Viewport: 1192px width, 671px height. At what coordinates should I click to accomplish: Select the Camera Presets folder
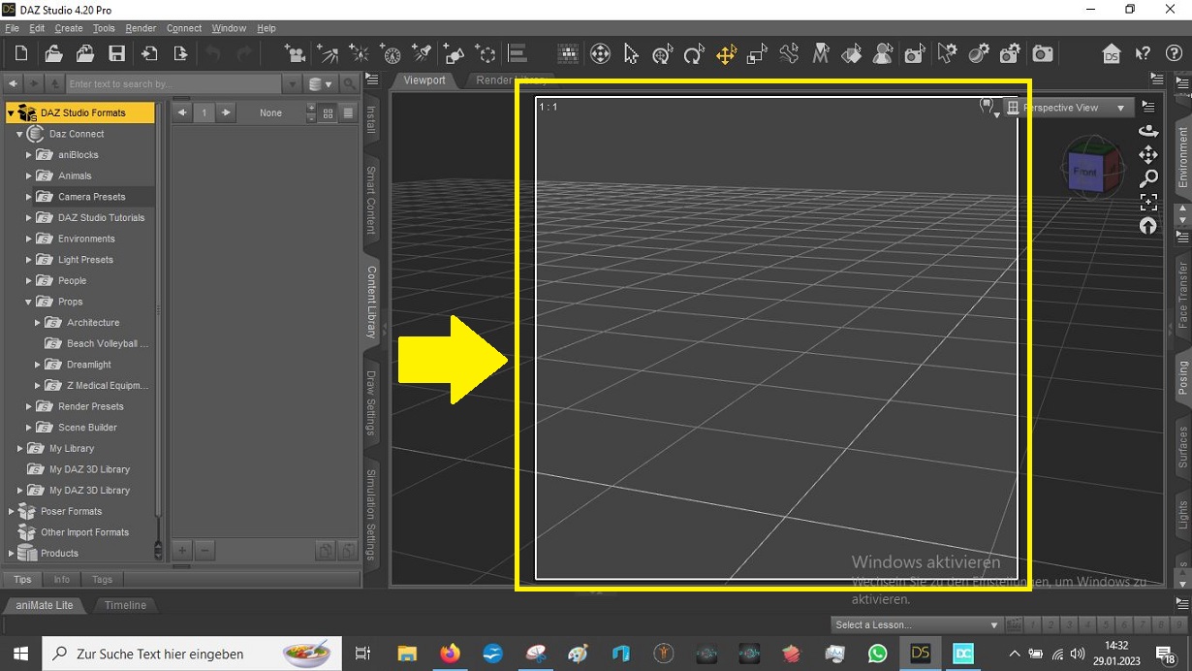point(91,197)
